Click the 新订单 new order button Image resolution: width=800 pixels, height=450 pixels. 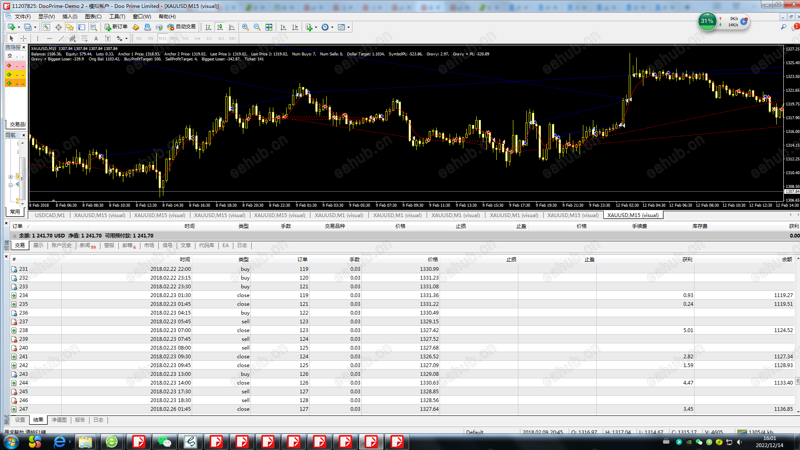pos(116,27)
